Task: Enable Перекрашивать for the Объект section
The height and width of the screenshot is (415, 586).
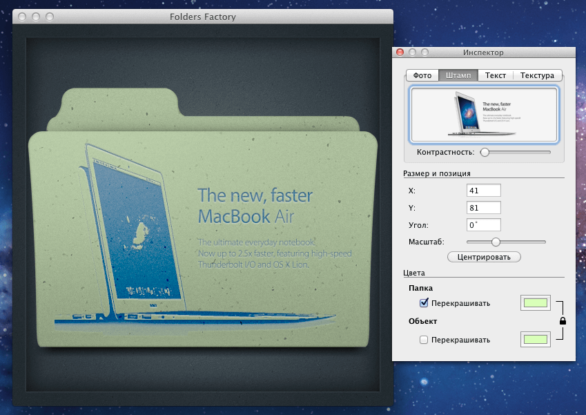Action: [424, 339]
